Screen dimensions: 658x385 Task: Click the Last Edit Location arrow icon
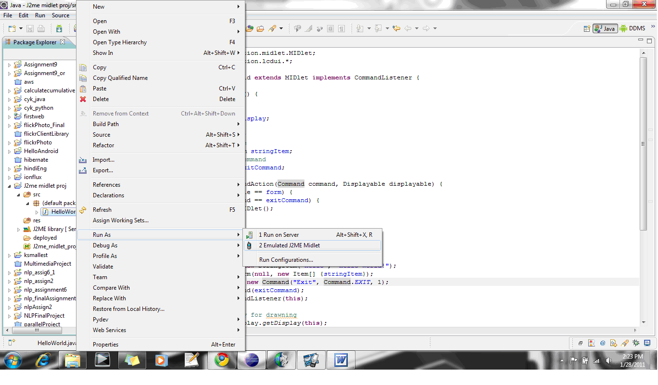point(396,28)
